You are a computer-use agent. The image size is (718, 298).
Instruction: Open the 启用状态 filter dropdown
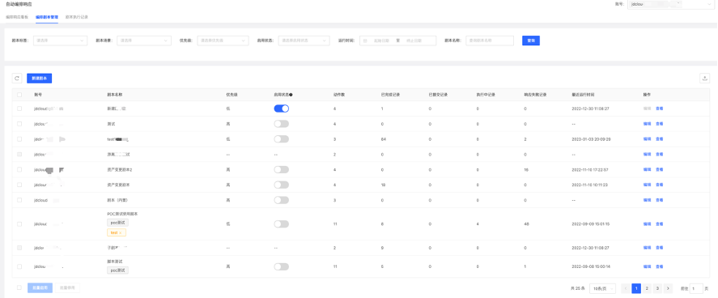coord(304,40)
